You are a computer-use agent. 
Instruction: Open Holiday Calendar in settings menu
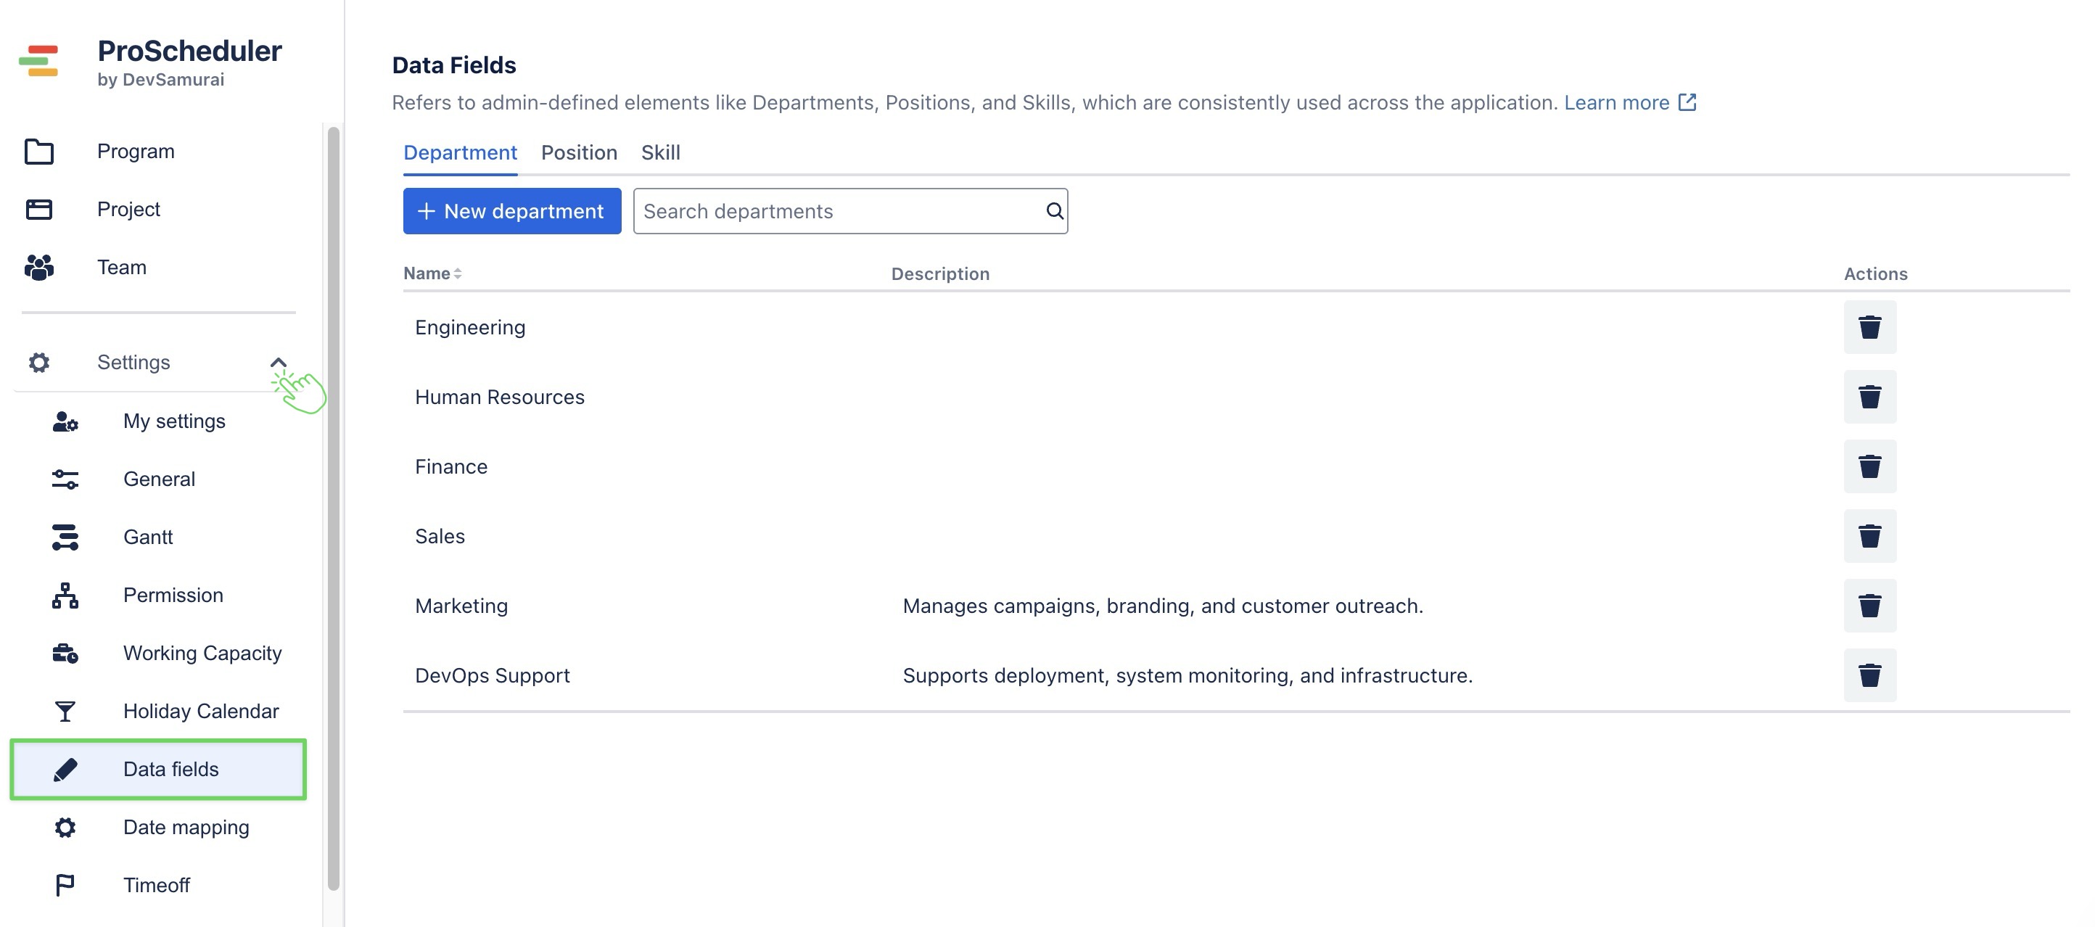point(200,711)
